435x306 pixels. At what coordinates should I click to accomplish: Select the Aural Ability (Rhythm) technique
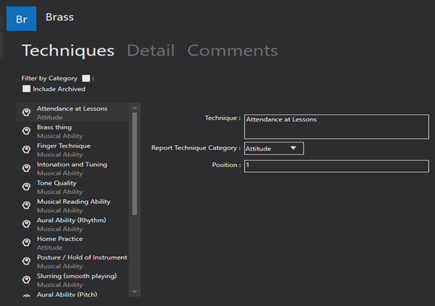point(72,224)
